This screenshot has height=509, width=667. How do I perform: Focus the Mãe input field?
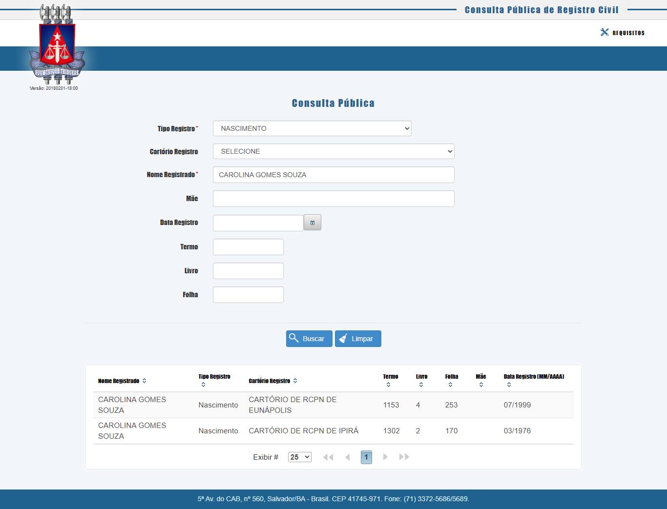(x=333, y=199)
